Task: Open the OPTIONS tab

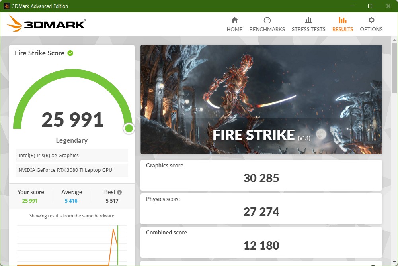Action: point(371,24)
